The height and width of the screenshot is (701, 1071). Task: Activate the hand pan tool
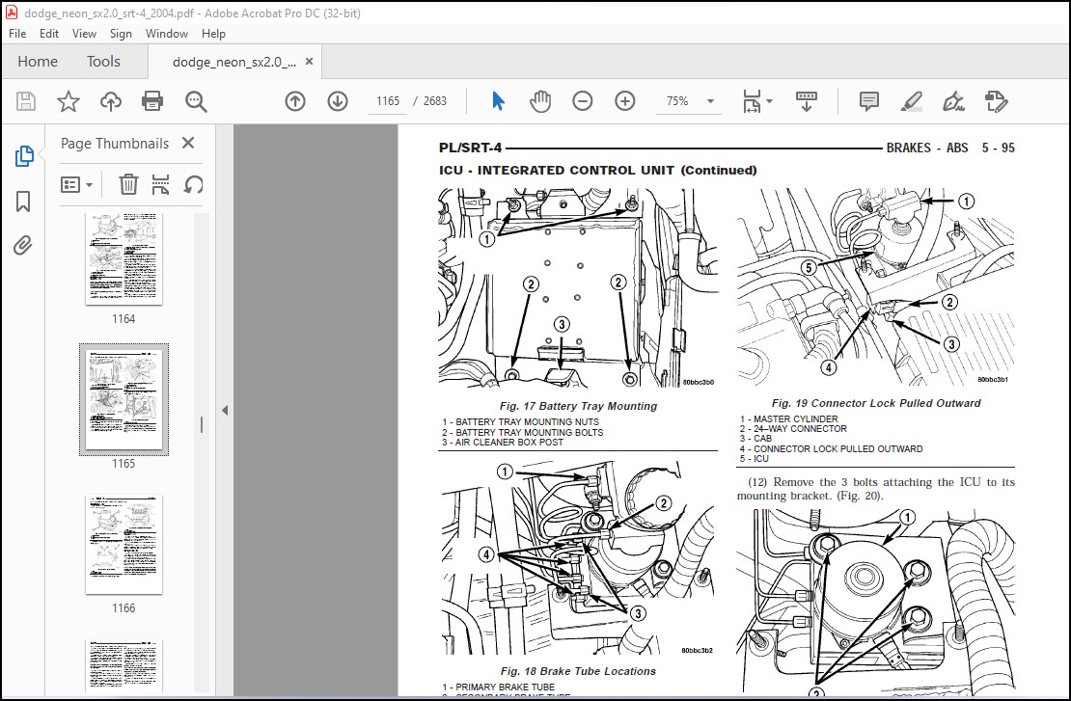540,101
